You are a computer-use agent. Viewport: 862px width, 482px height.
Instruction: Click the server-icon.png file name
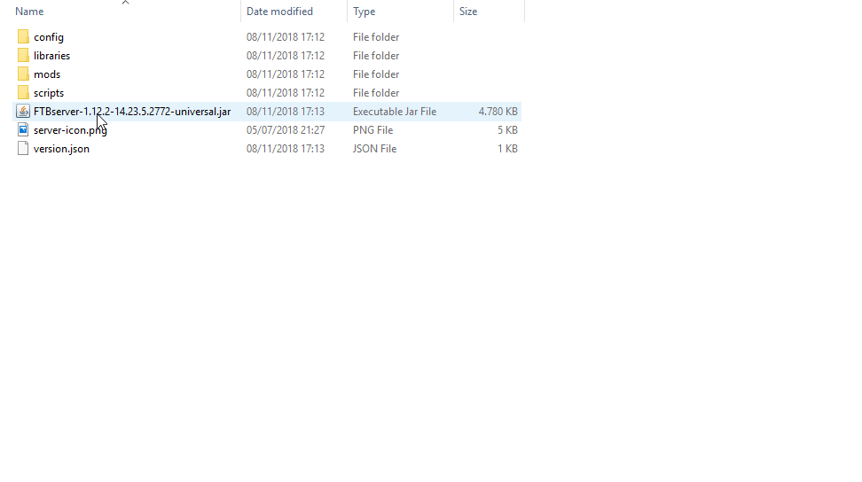(70, 130)
